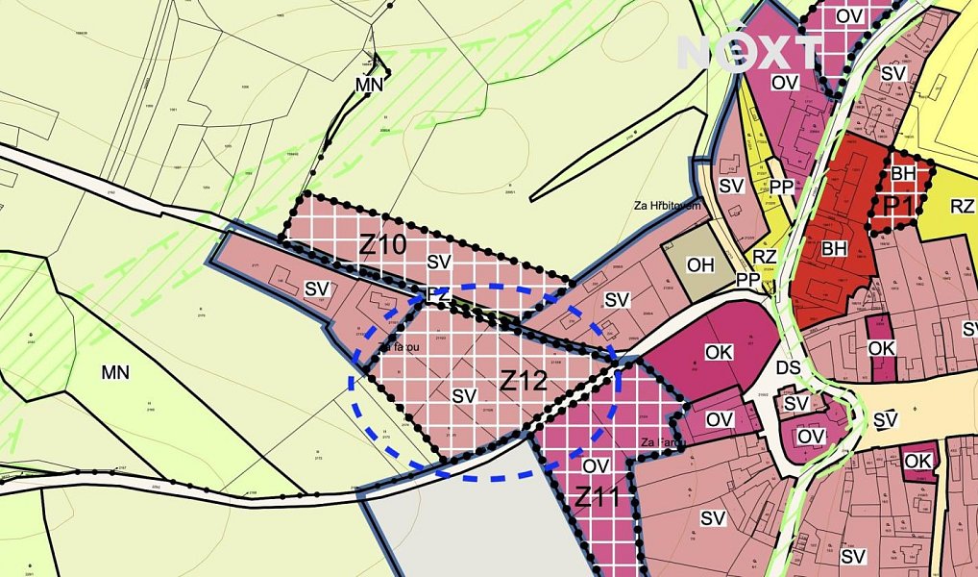
Task: Click SV label inside Z12 zone
Action: [x=465, y=396]
